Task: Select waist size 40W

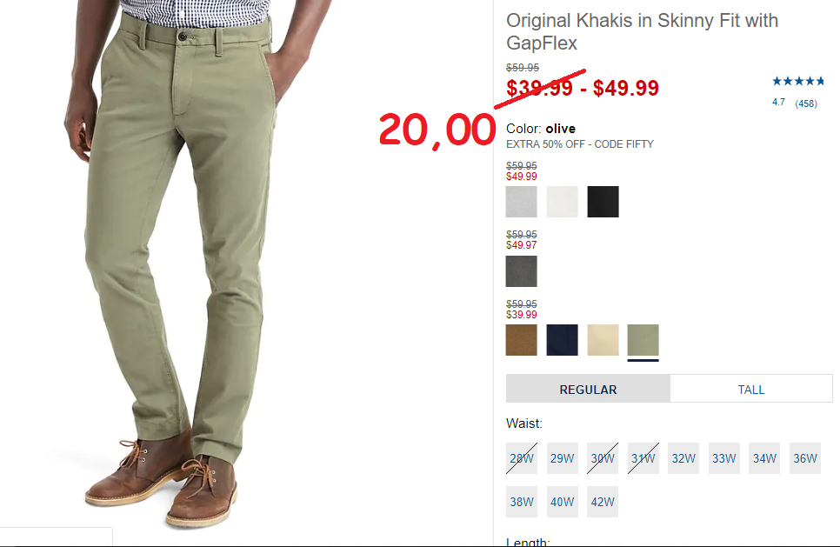Action: coord(562,502)
